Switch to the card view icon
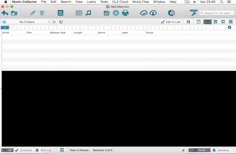The image size is (236, 154). coord(231,22)
